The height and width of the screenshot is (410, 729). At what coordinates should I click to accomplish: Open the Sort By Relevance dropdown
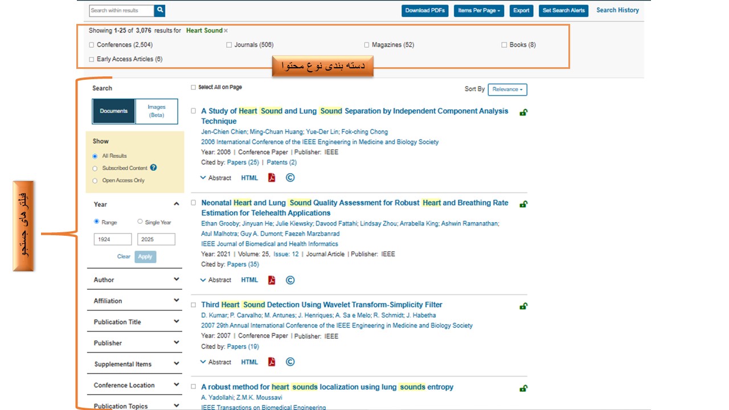click(507, 89)
